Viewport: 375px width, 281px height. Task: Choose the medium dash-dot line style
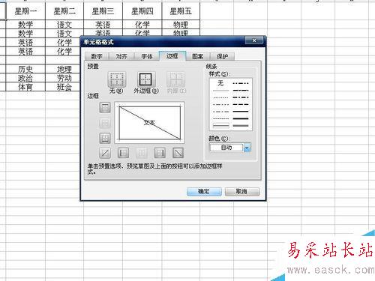click(x=241, y=97)
